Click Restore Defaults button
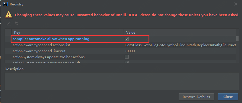242x103 pixels. [196, 97]
